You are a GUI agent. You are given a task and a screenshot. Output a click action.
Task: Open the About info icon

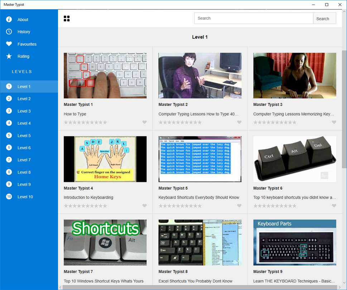[x=9, y=19]
